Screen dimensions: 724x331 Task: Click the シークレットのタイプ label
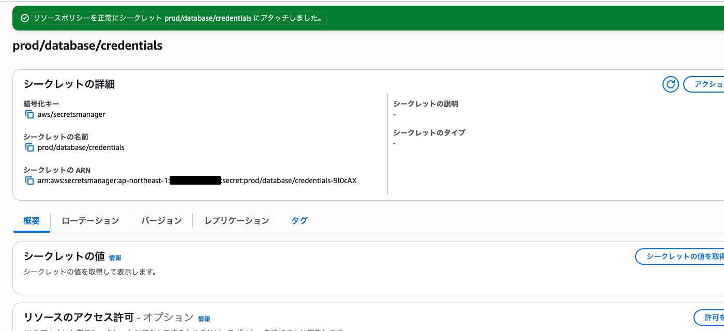(429, 132)
